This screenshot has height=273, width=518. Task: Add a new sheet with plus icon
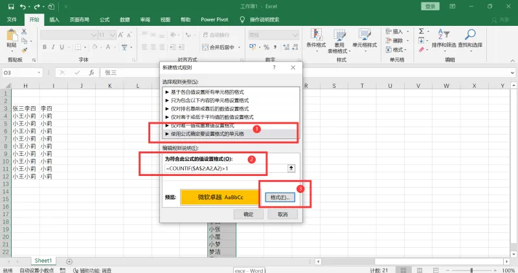[69, 261]
